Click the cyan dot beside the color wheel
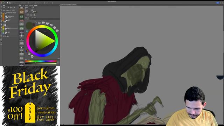The height and width of the screenshot is (126, 224). click(27, 31)
